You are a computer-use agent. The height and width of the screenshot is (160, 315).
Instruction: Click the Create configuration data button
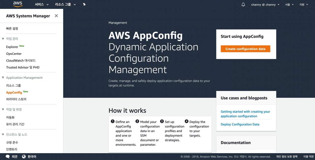(245, 49)
